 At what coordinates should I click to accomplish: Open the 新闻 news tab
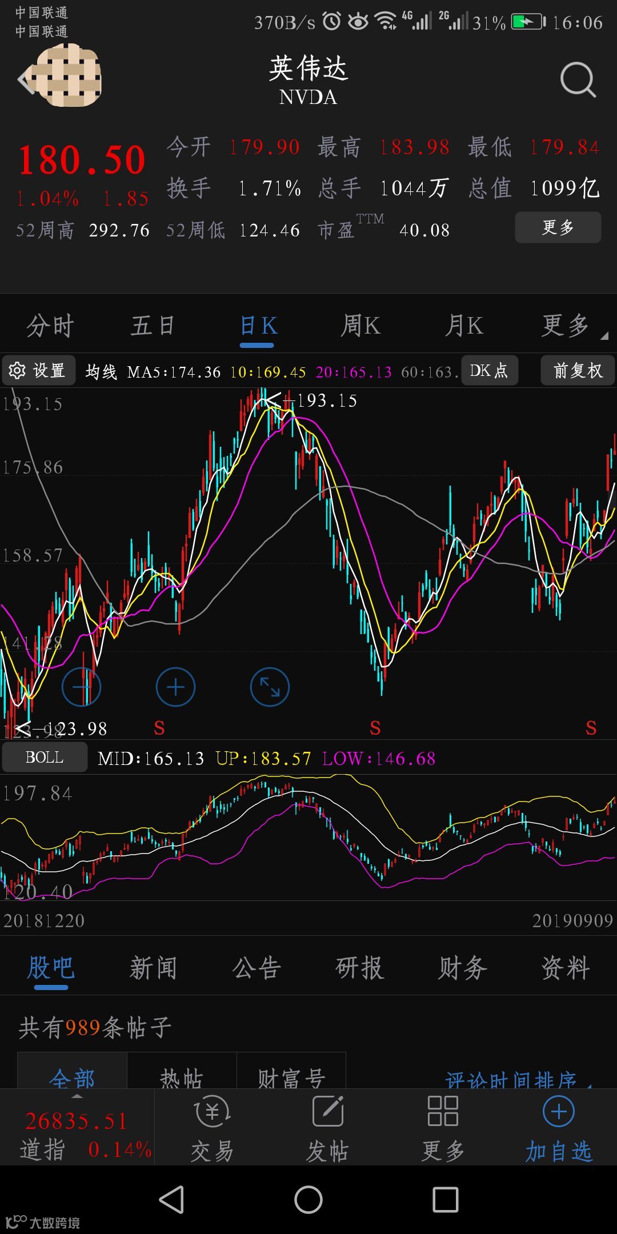pos(153,968)
